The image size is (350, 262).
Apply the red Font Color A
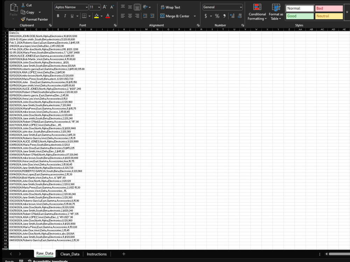(x=107, y=16)
